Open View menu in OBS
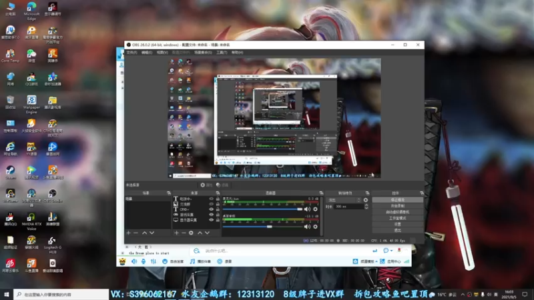Screen dimensions: 534x300 coord(162,53)
